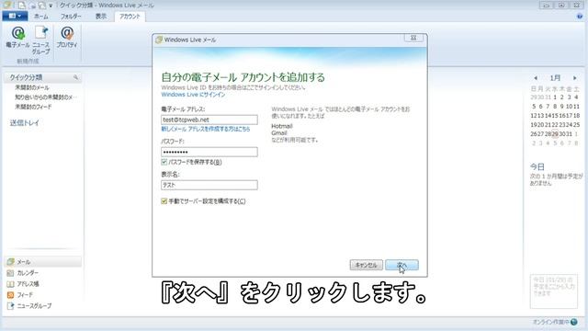Click the Windows Live にサインイン link
This screenshot has width=588, height=331.
[193, 95]
